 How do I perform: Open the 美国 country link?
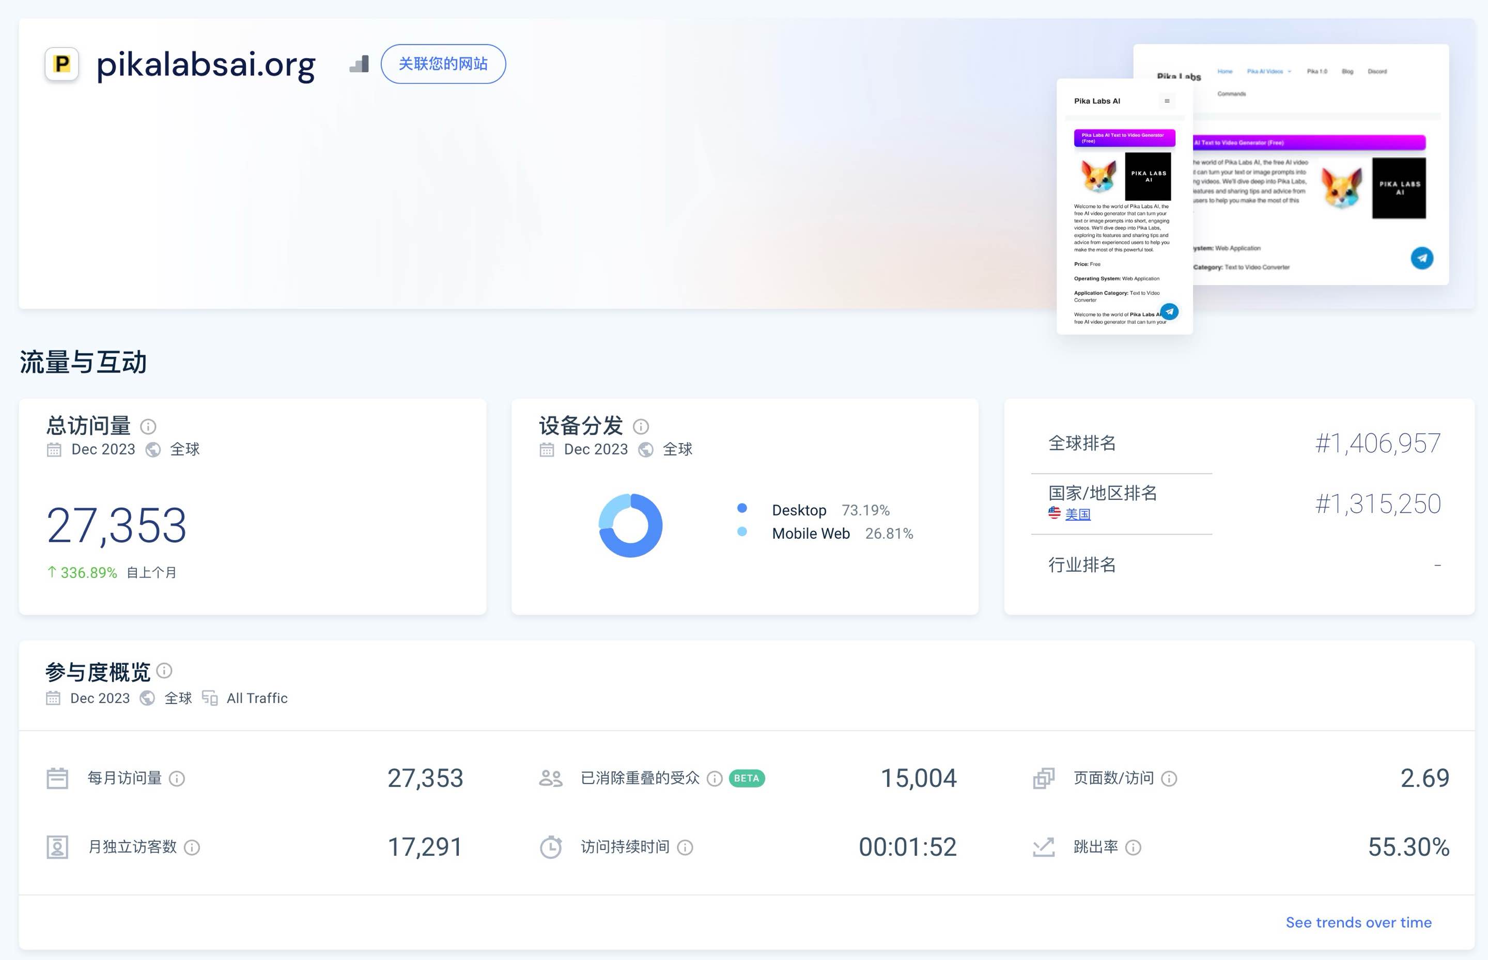click(1078, 514)
